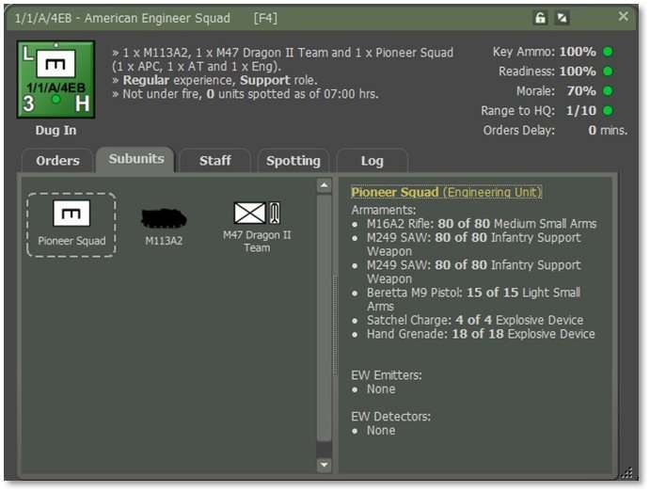Click the Readiness green status indicator
Image resolution: width=650 pixels, height=492 pixels.
[x=608, y=71]
